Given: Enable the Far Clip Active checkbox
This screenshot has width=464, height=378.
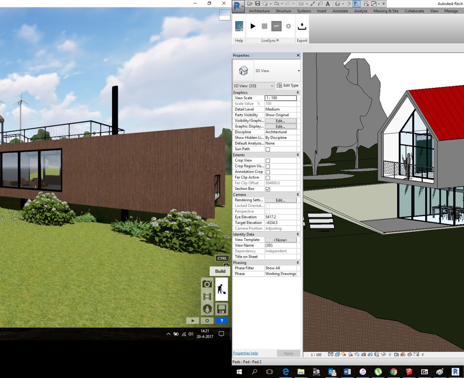Looking at the screenshot, I should [x=268, y=178].
